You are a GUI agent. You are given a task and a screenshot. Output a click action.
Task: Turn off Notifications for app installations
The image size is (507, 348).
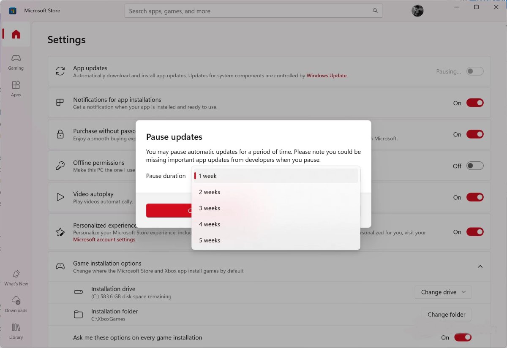pyautogui.click(x=475, y=103)
